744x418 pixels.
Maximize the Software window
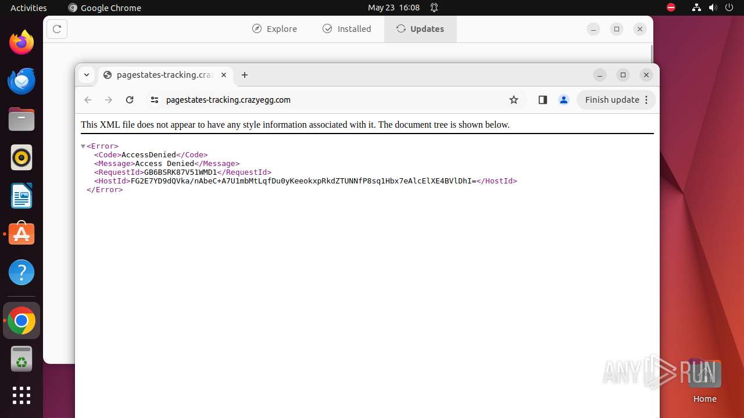(x=617, y=29)
